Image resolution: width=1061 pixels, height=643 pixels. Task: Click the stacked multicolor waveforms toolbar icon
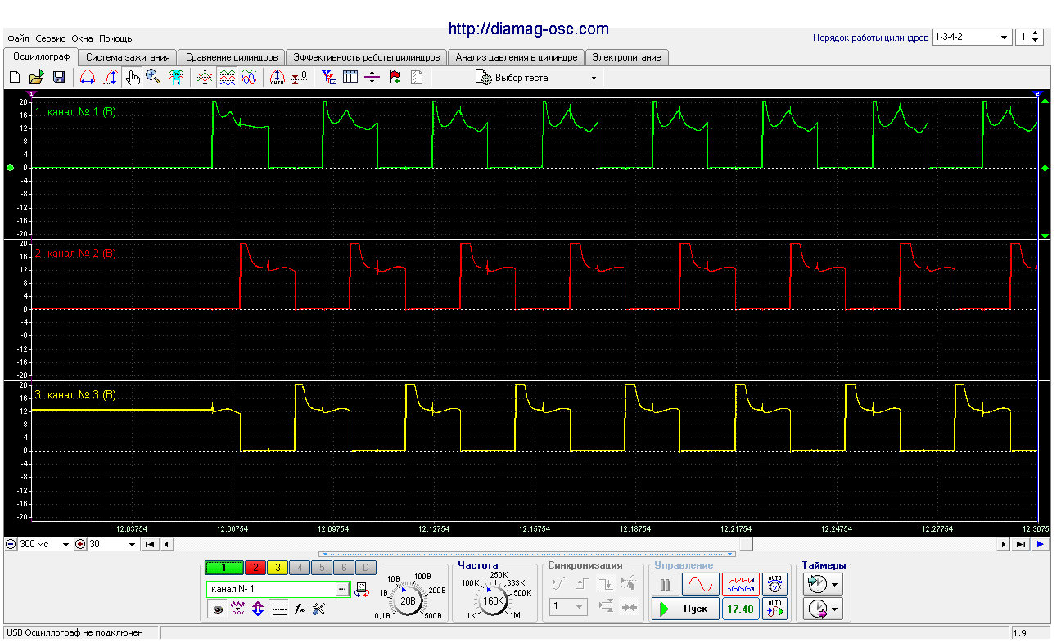click(x=228, y=78)
